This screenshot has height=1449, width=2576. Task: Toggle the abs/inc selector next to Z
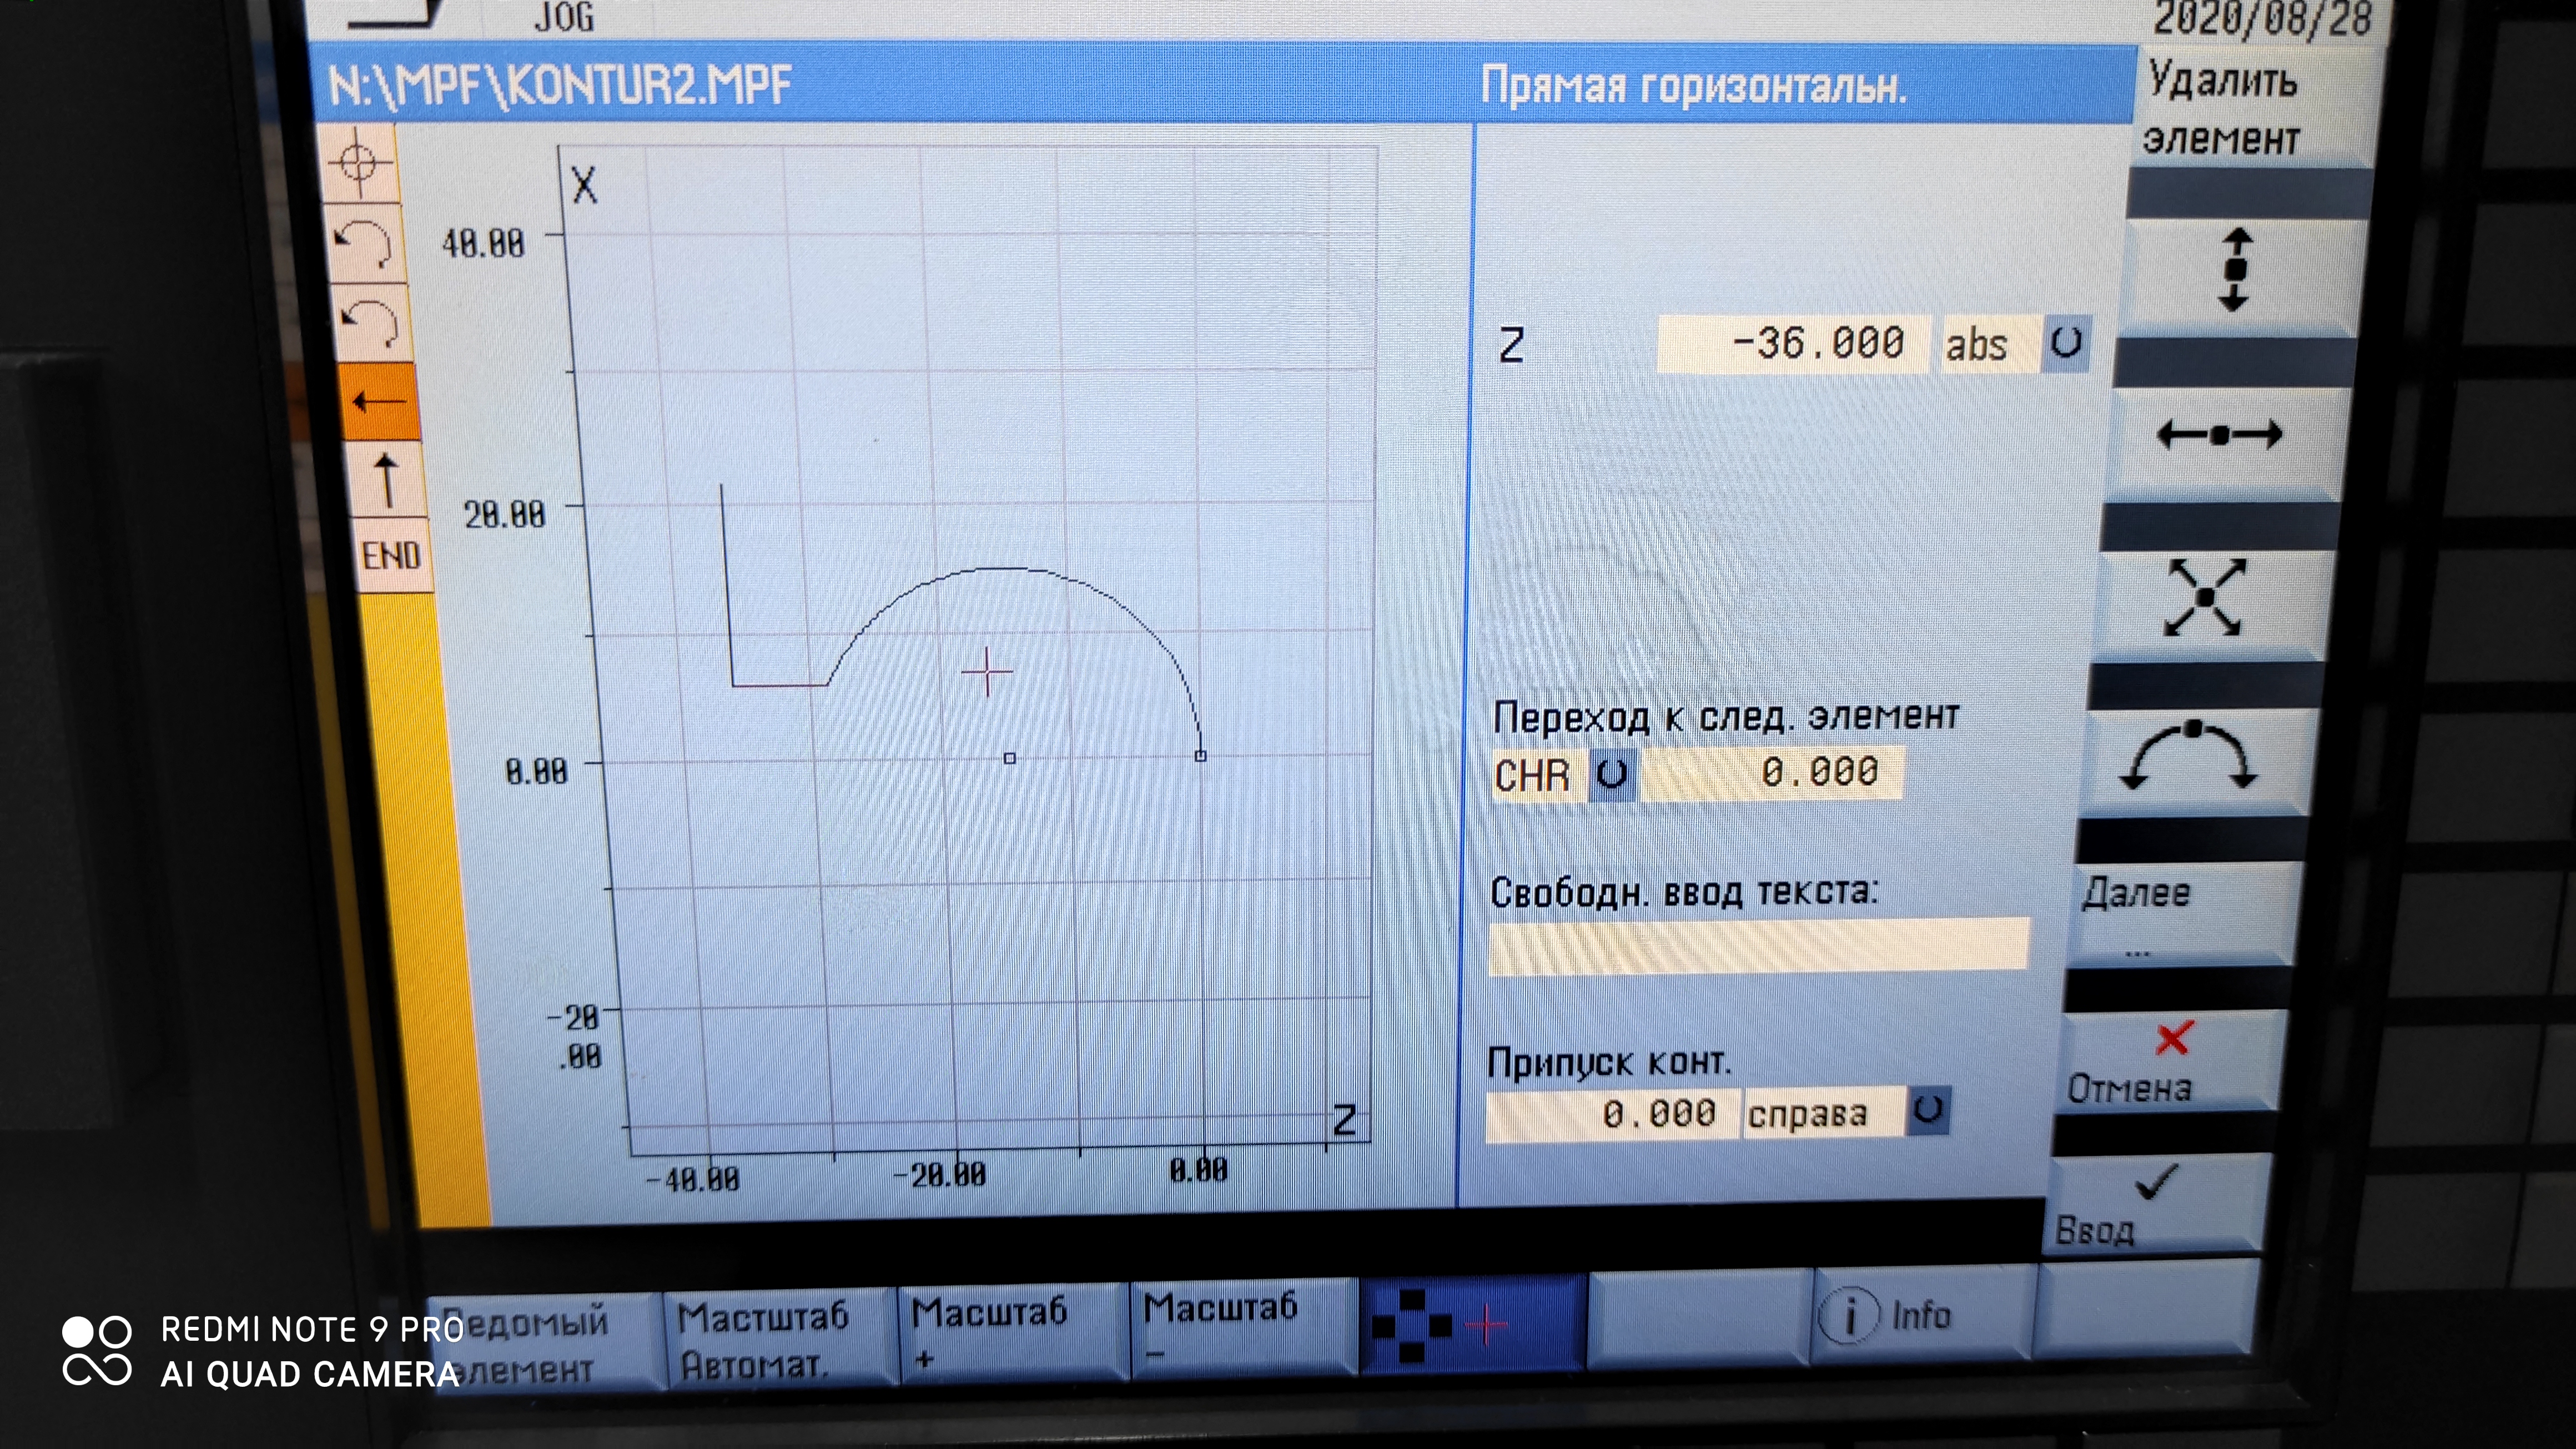pos(2067,344)
